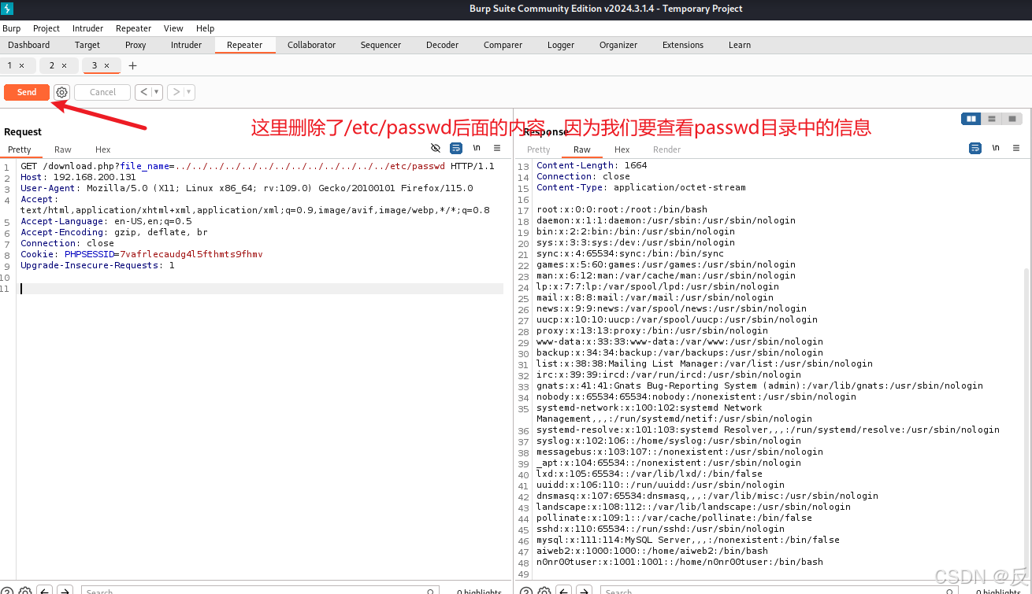Click previous match arrow in Request search

pos(45,590)
